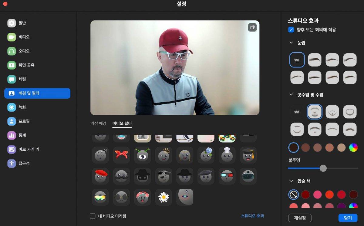Screen dimensions: 364x226
Task: Apply the red-blue 3D glasses filter
Action: point(227,176)
